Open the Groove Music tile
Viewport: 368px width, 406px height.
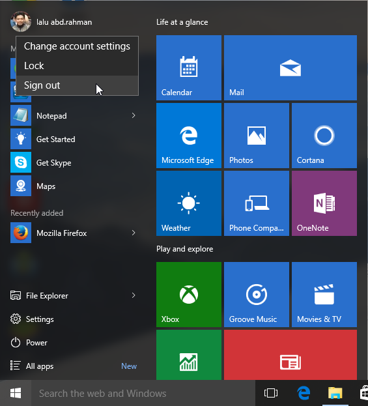pos(257,295)
